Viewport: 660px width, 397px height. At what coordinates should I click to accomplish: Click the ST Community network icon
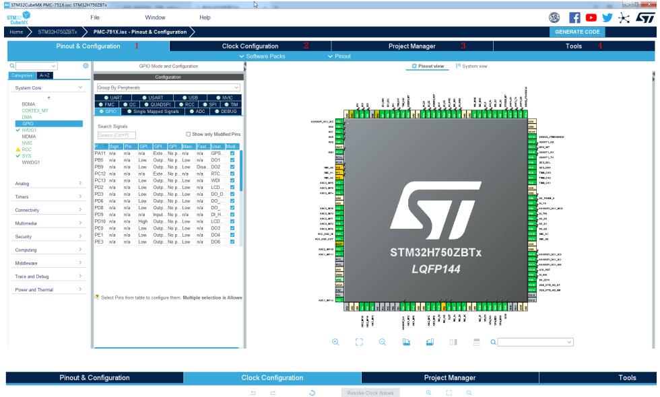point(624,17)
